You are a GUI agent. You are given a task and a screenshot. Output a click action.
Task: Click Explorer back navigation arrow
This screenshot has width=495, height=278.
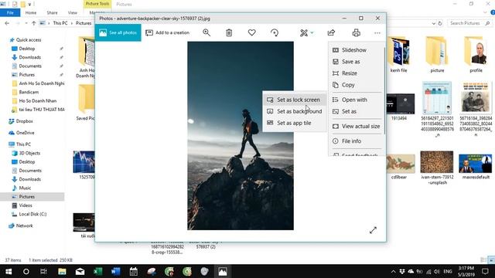click(7, 23)
